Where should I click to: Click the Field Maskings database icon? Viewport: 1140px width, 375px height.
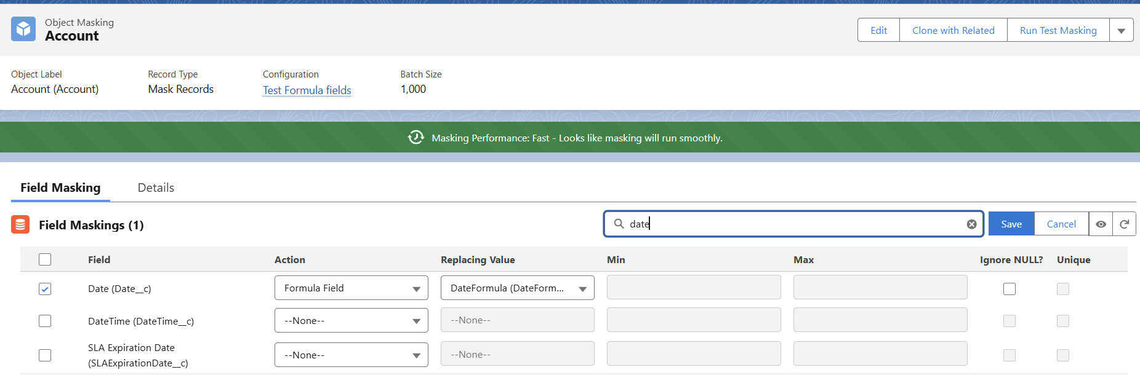coord(20,225)
